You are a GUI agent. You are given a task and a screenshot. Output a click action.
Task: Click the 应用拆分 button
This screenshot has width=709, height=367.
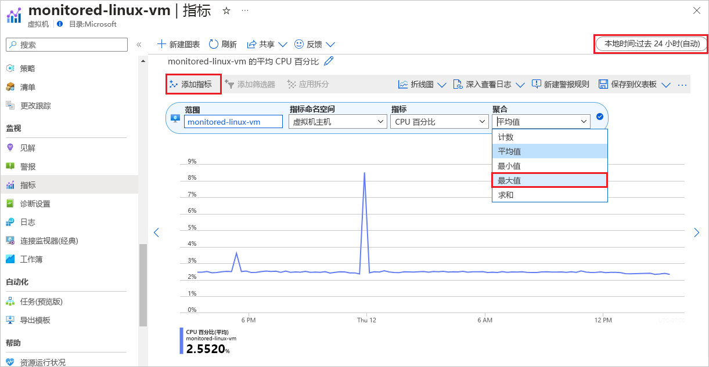308,84
